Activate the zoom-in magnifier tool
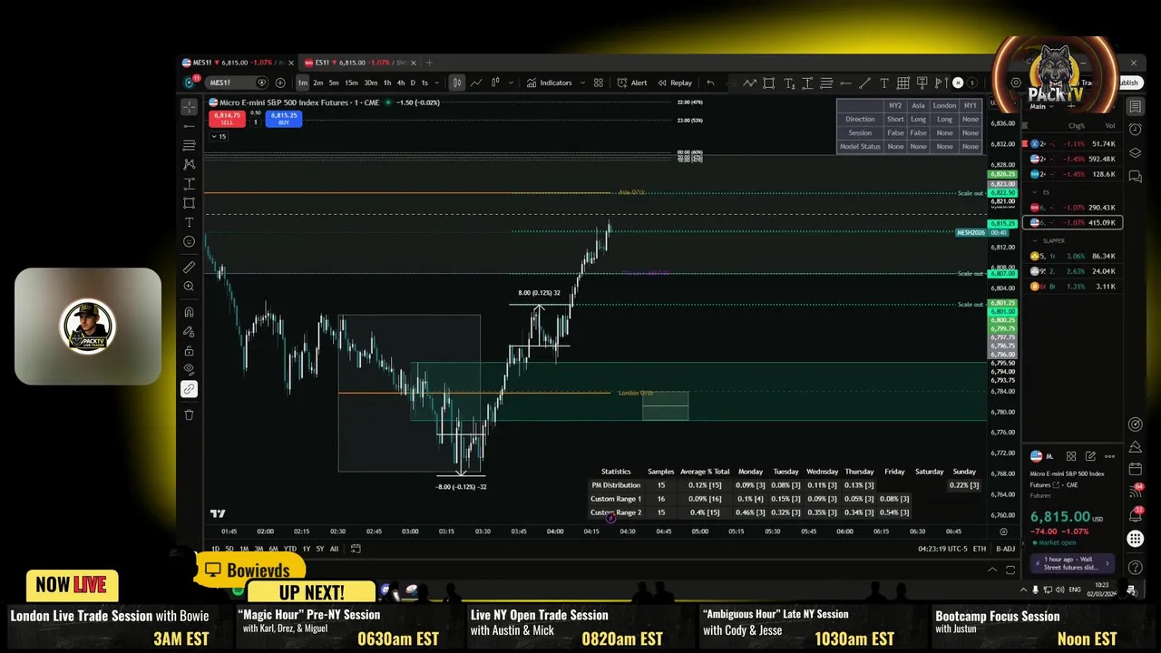1161x653 pixels. [x=189, y=287]
